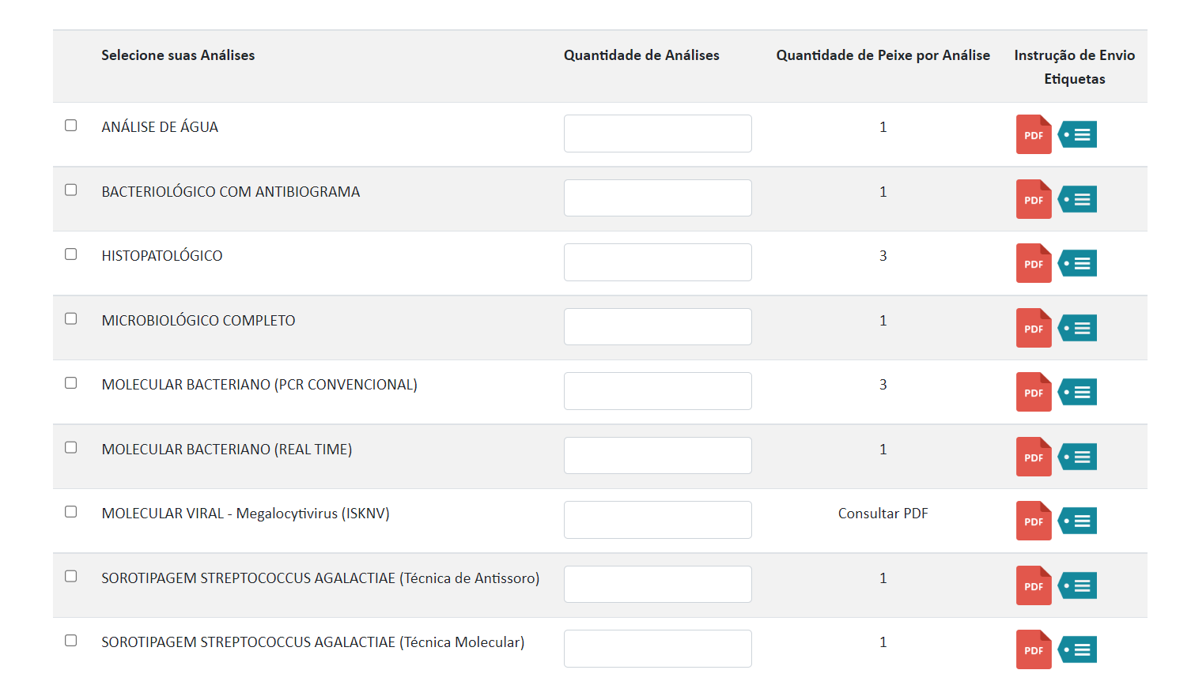Focus quantity input for MOLECULAR BACTERIANO (PCR CONVENCIONAL)
Viewport: 1191px width, 700px height.
point(657,391)
